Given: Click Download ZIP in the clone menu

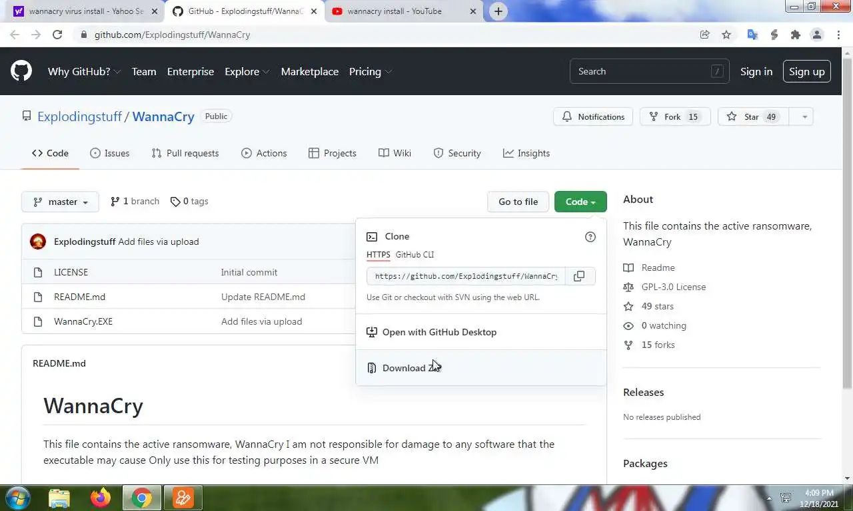Looking at the screenshot, I should pyautogui.click(x=481, y=368).
